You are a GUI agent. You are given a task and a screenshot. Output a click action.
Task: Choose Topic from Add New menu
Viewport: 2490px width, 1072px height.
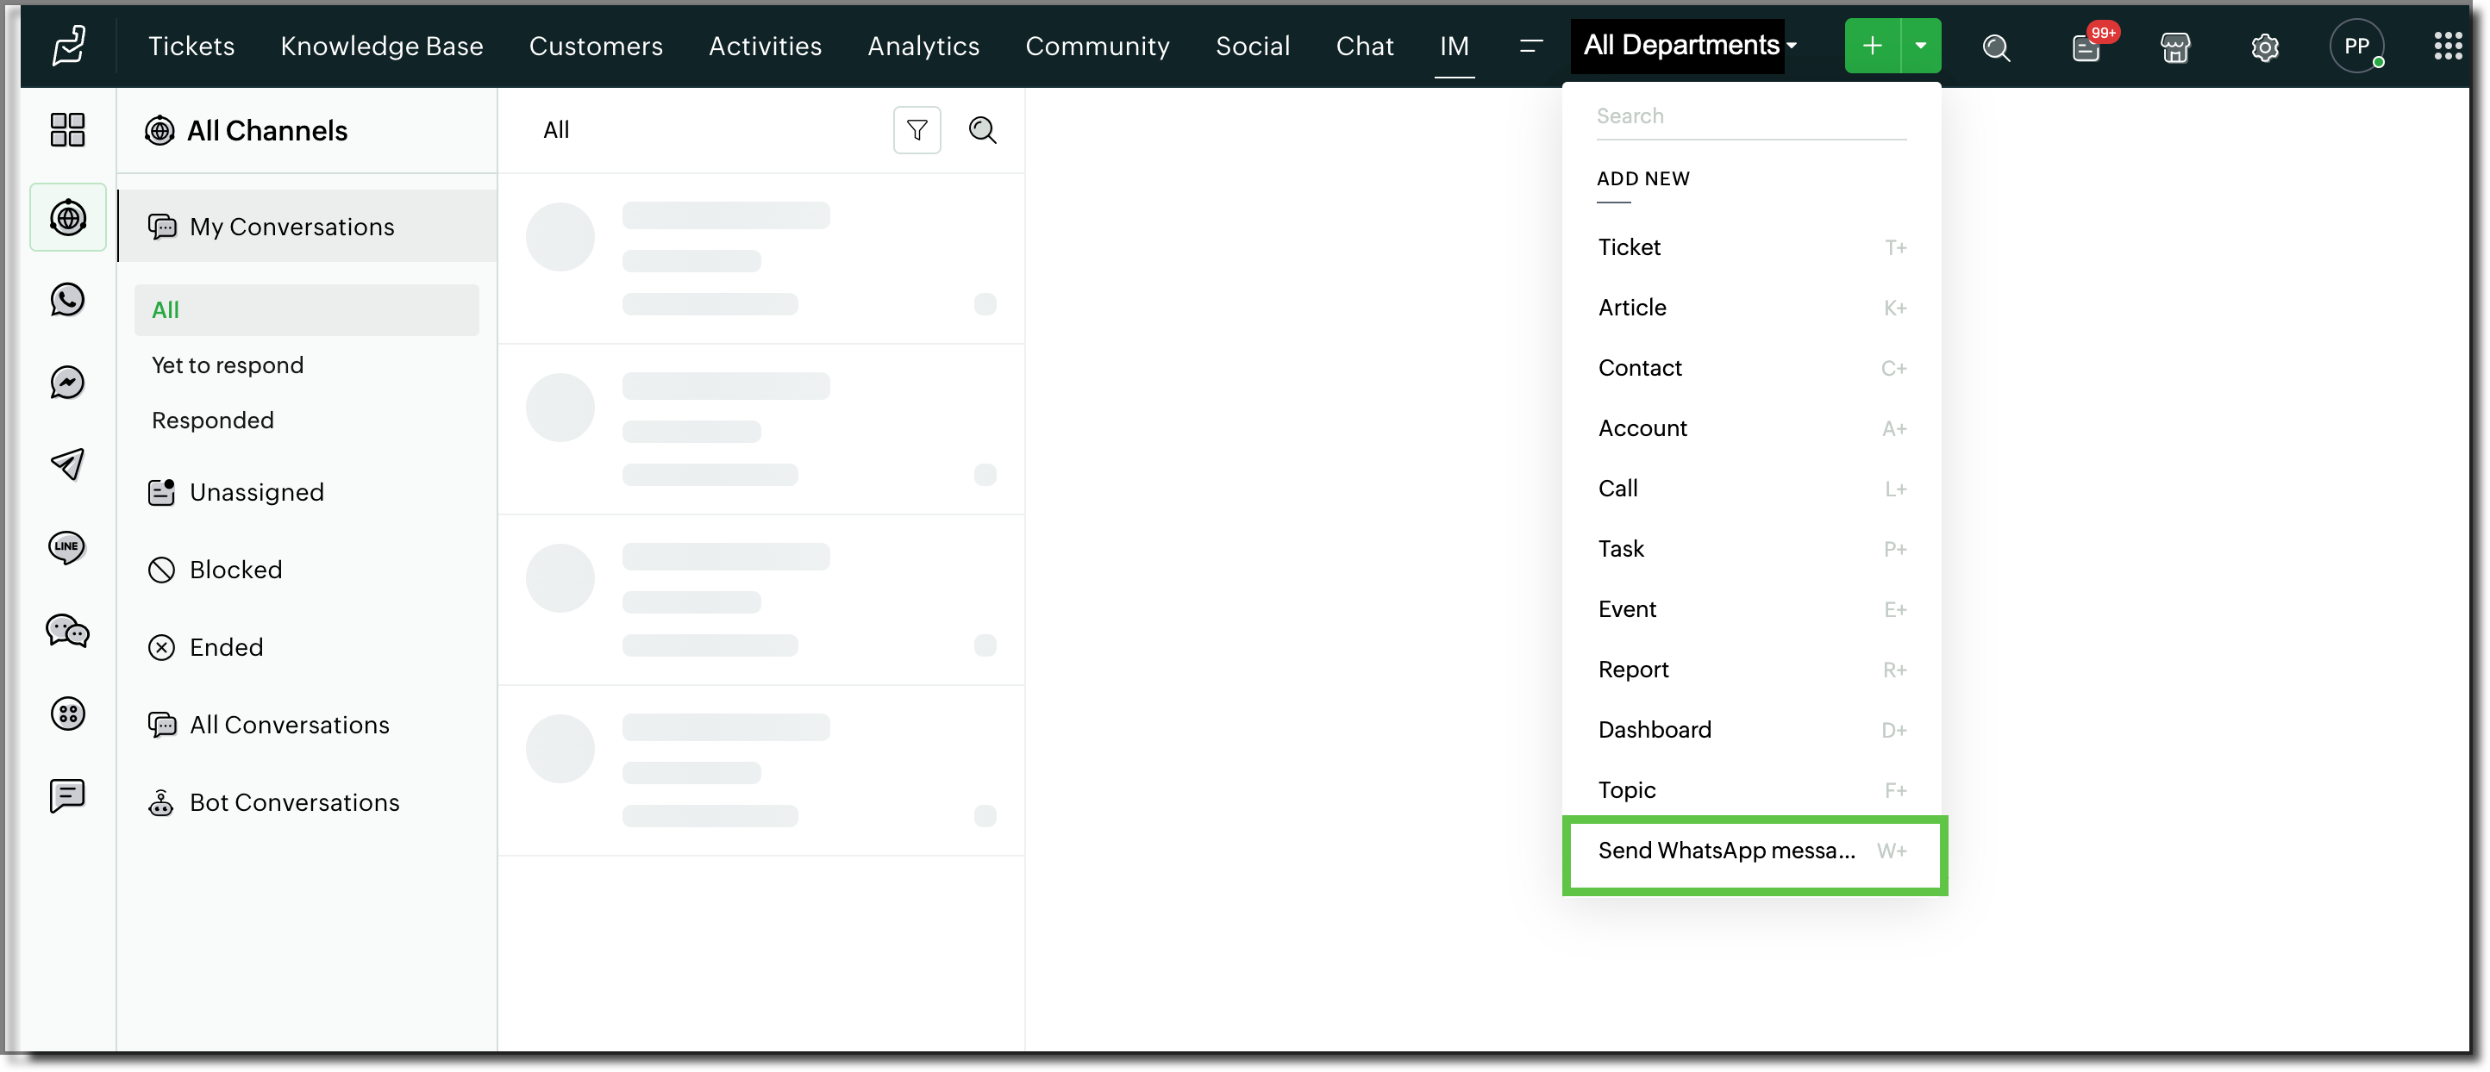1750,790
